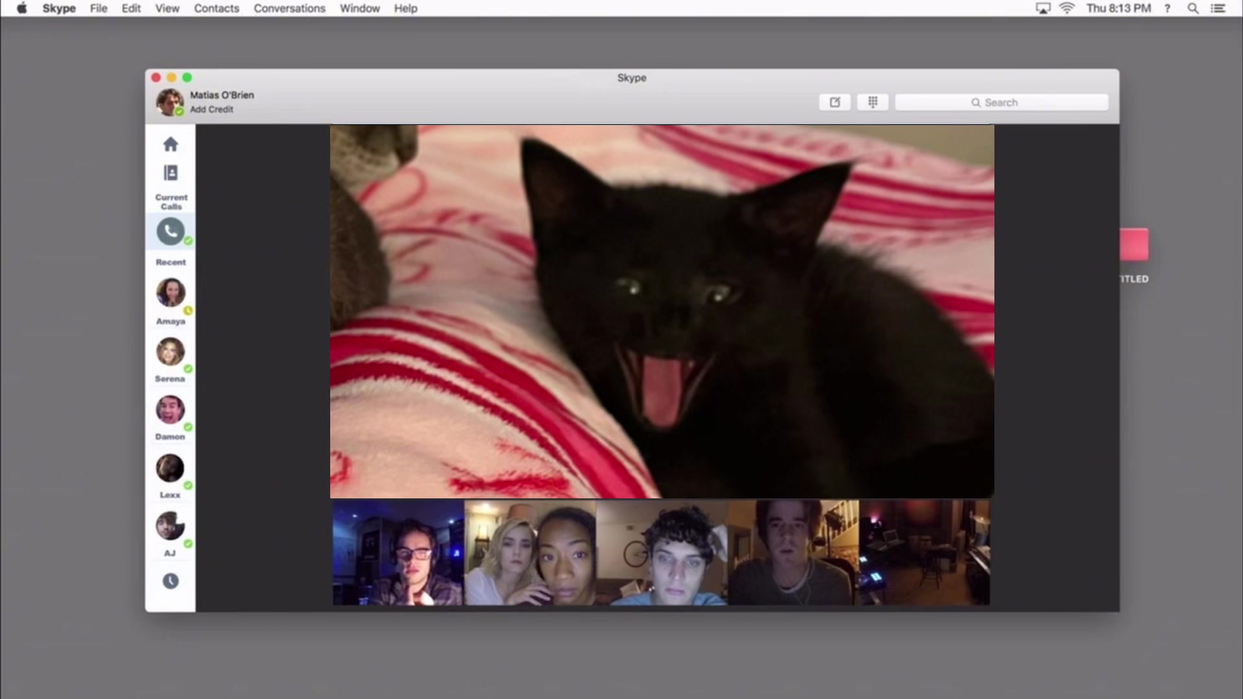Open the Window menu
Screen dimensions: 1243x699
click(x=359, y=8)
